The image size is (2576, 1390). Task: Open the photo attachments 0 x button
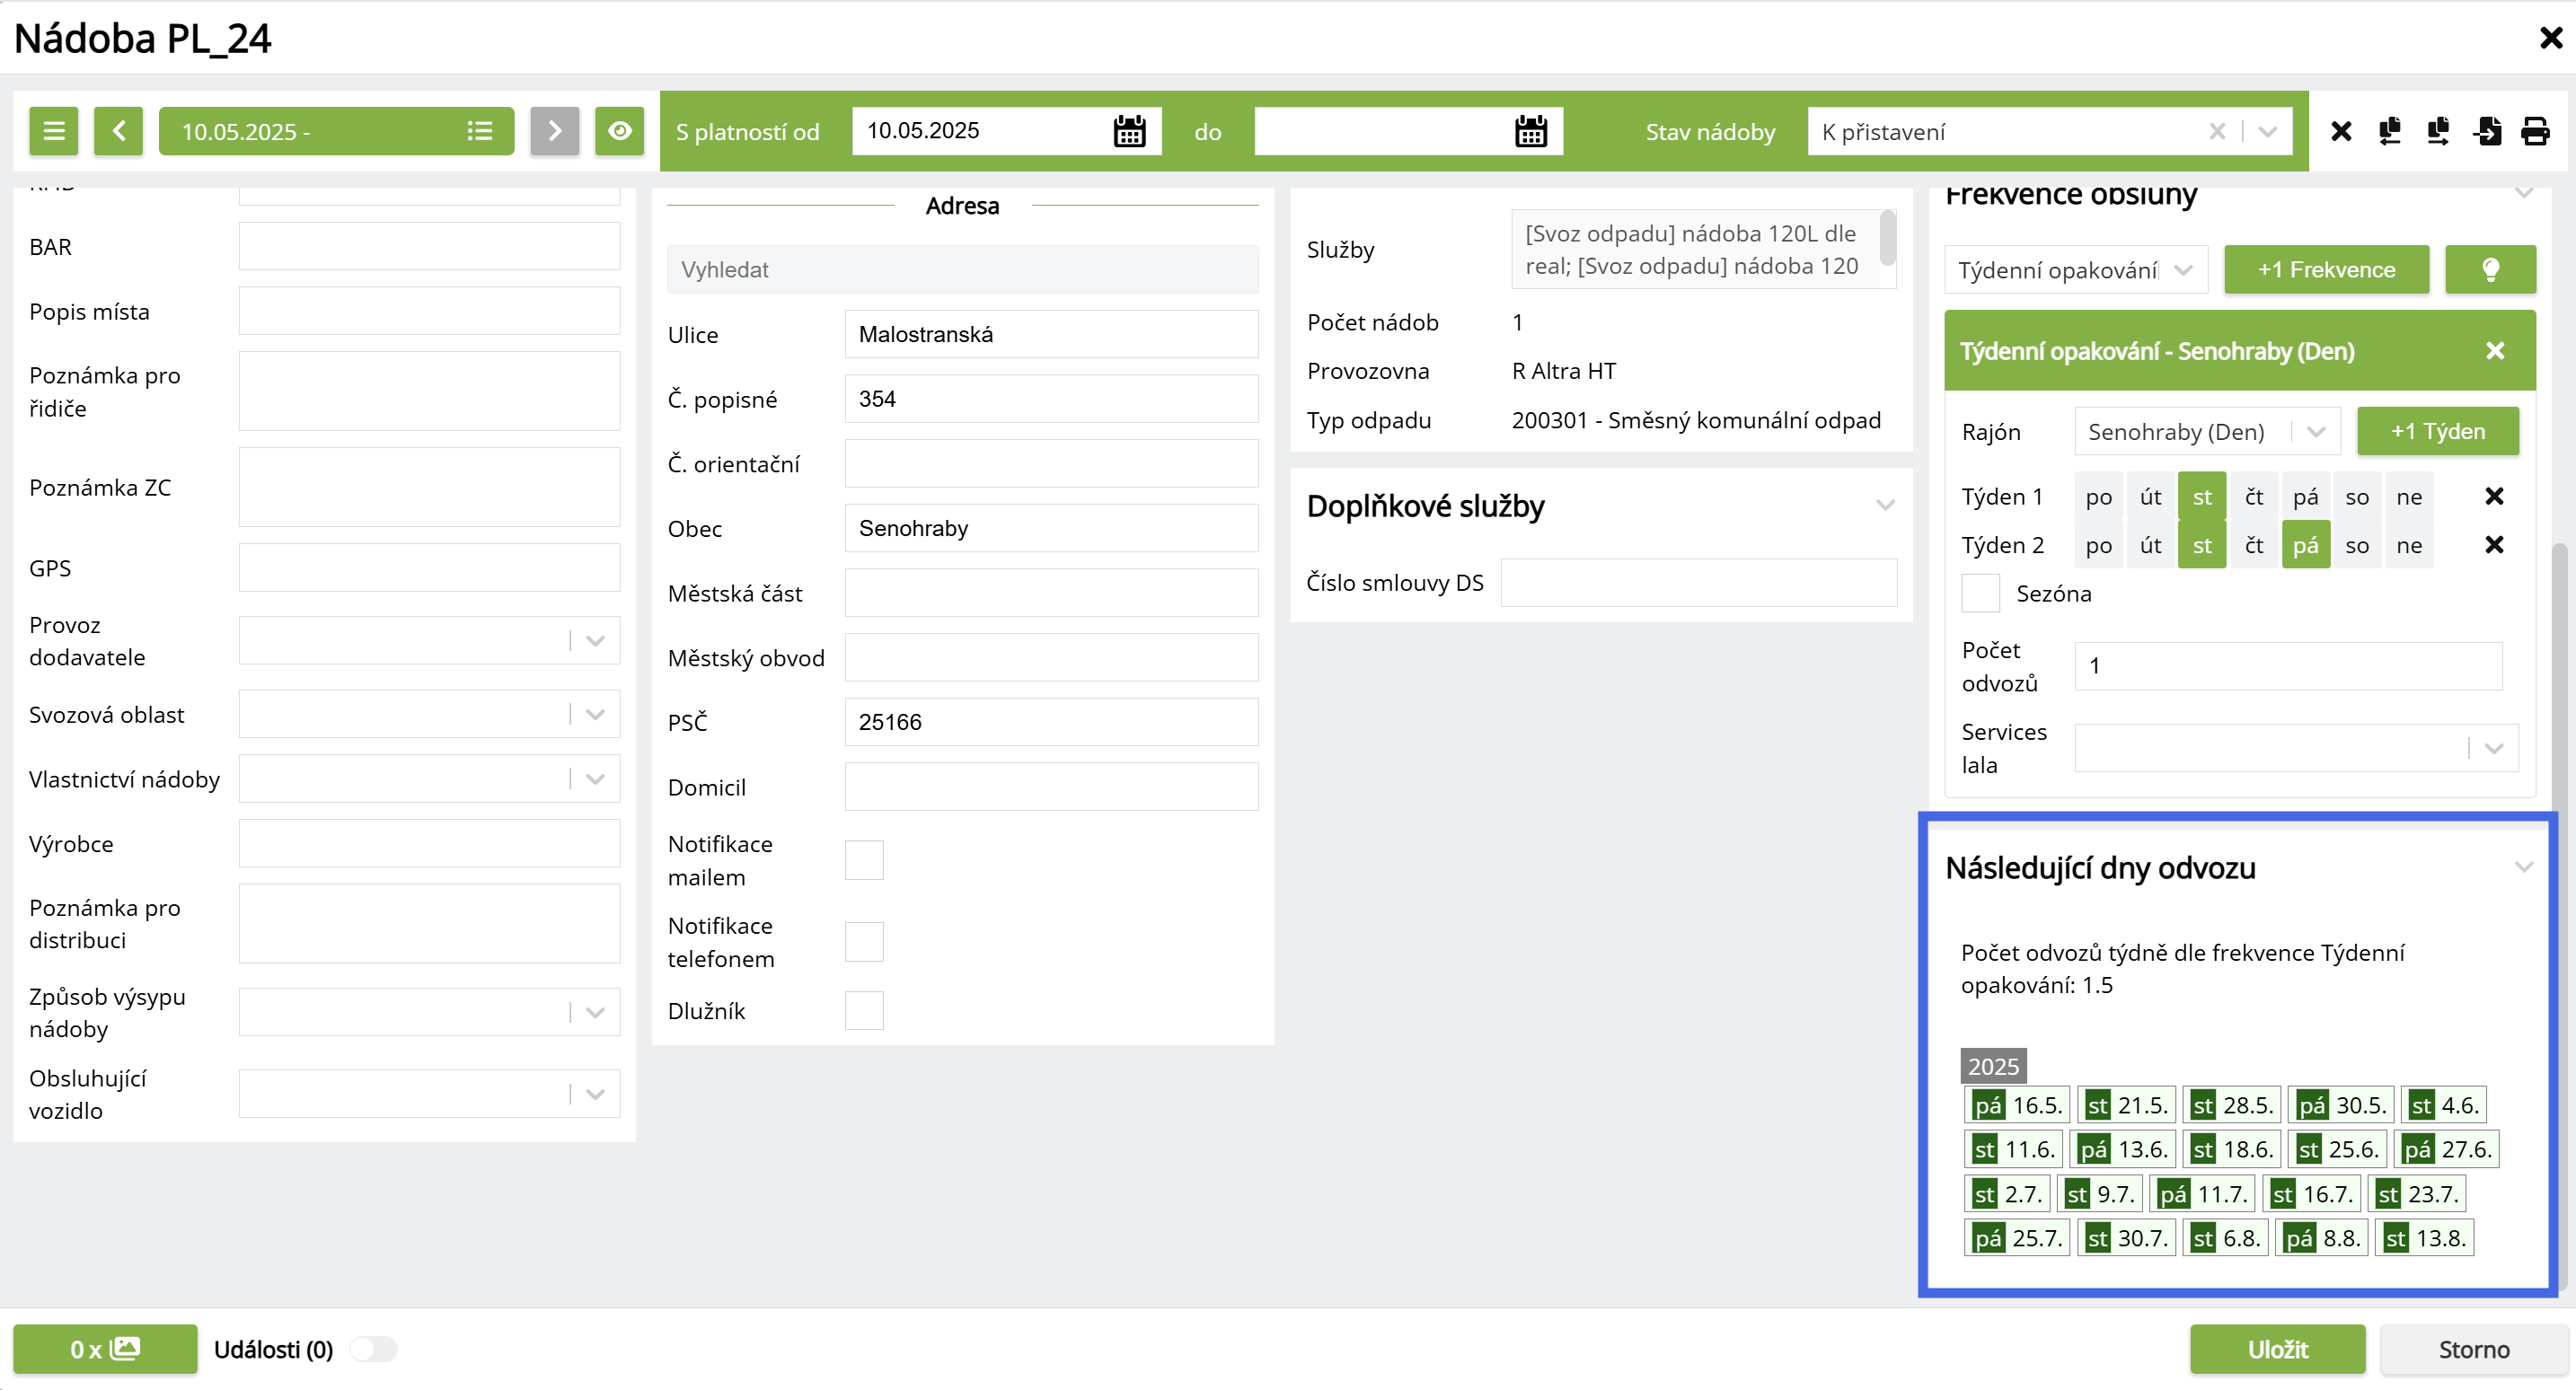[x=105, y=1349]
